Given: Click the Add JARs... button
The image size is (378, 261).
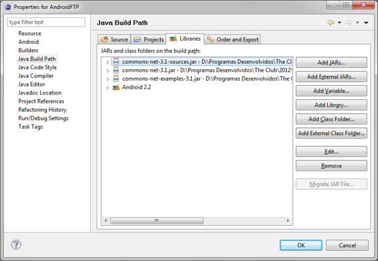Looking at the screenshot, I should coord(331,63).
